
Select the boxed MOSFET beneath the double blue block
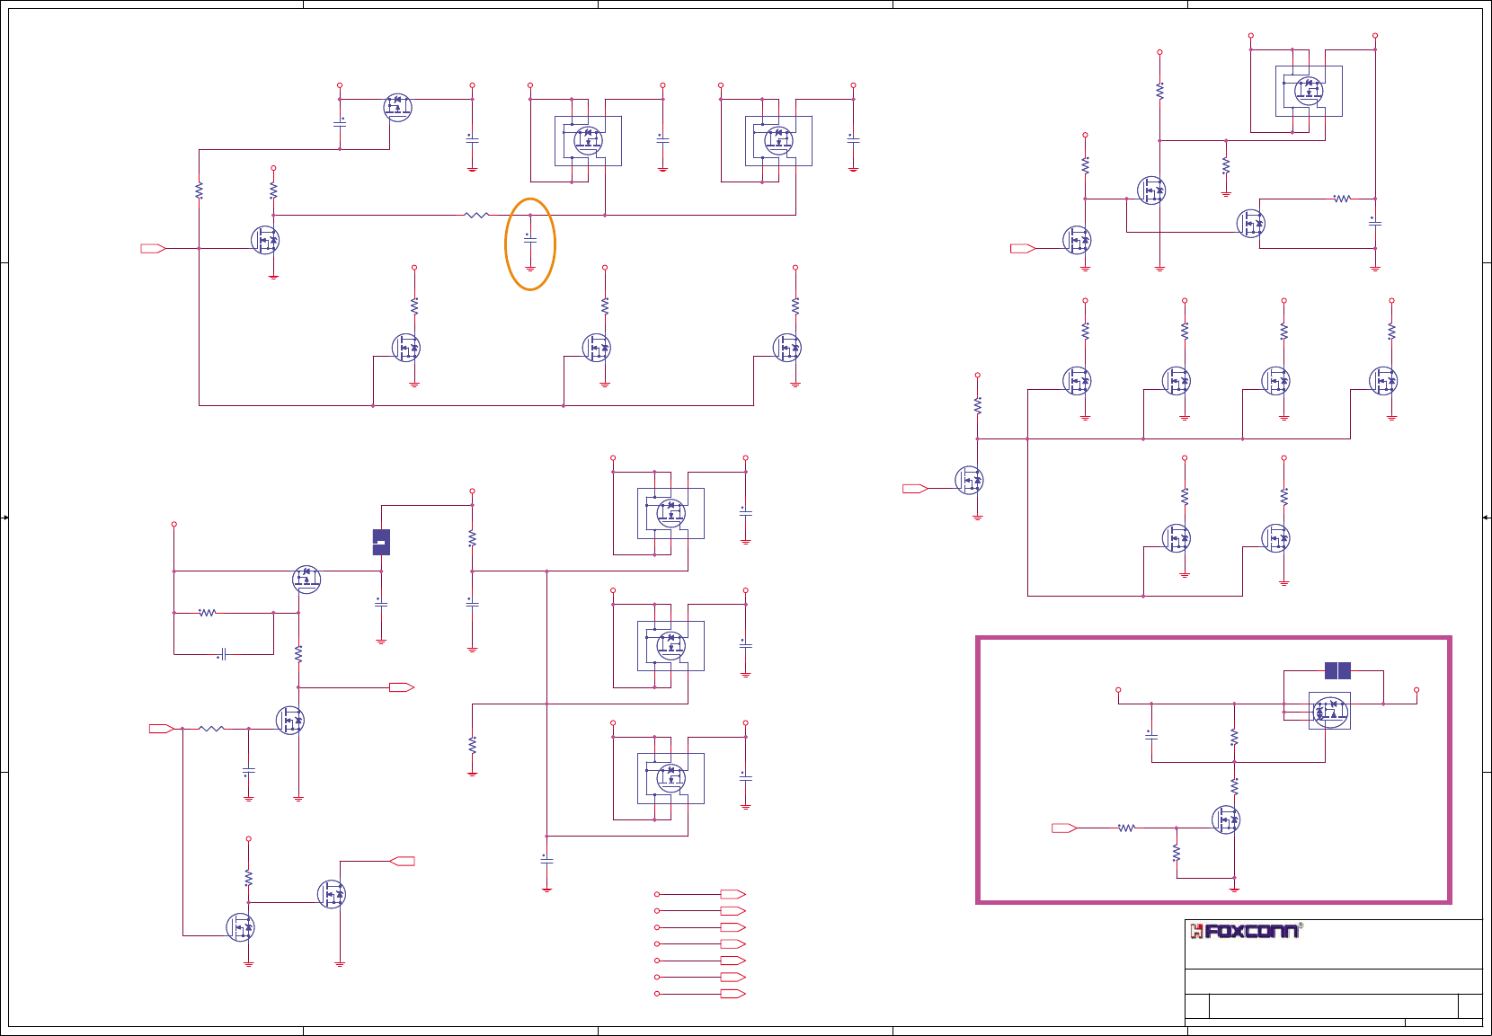pyautogui.click(x=1330, y=712)
